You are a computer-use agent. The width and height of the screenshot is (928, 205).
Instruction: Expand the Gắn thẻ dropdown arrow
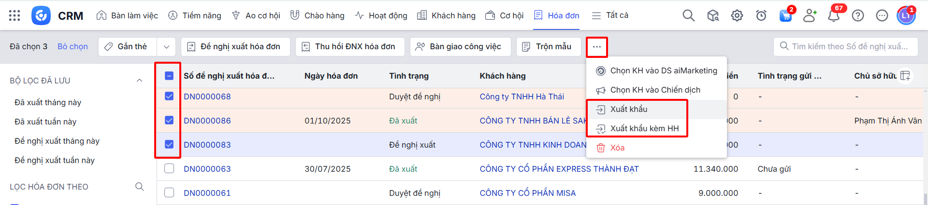tap(166, 47)
